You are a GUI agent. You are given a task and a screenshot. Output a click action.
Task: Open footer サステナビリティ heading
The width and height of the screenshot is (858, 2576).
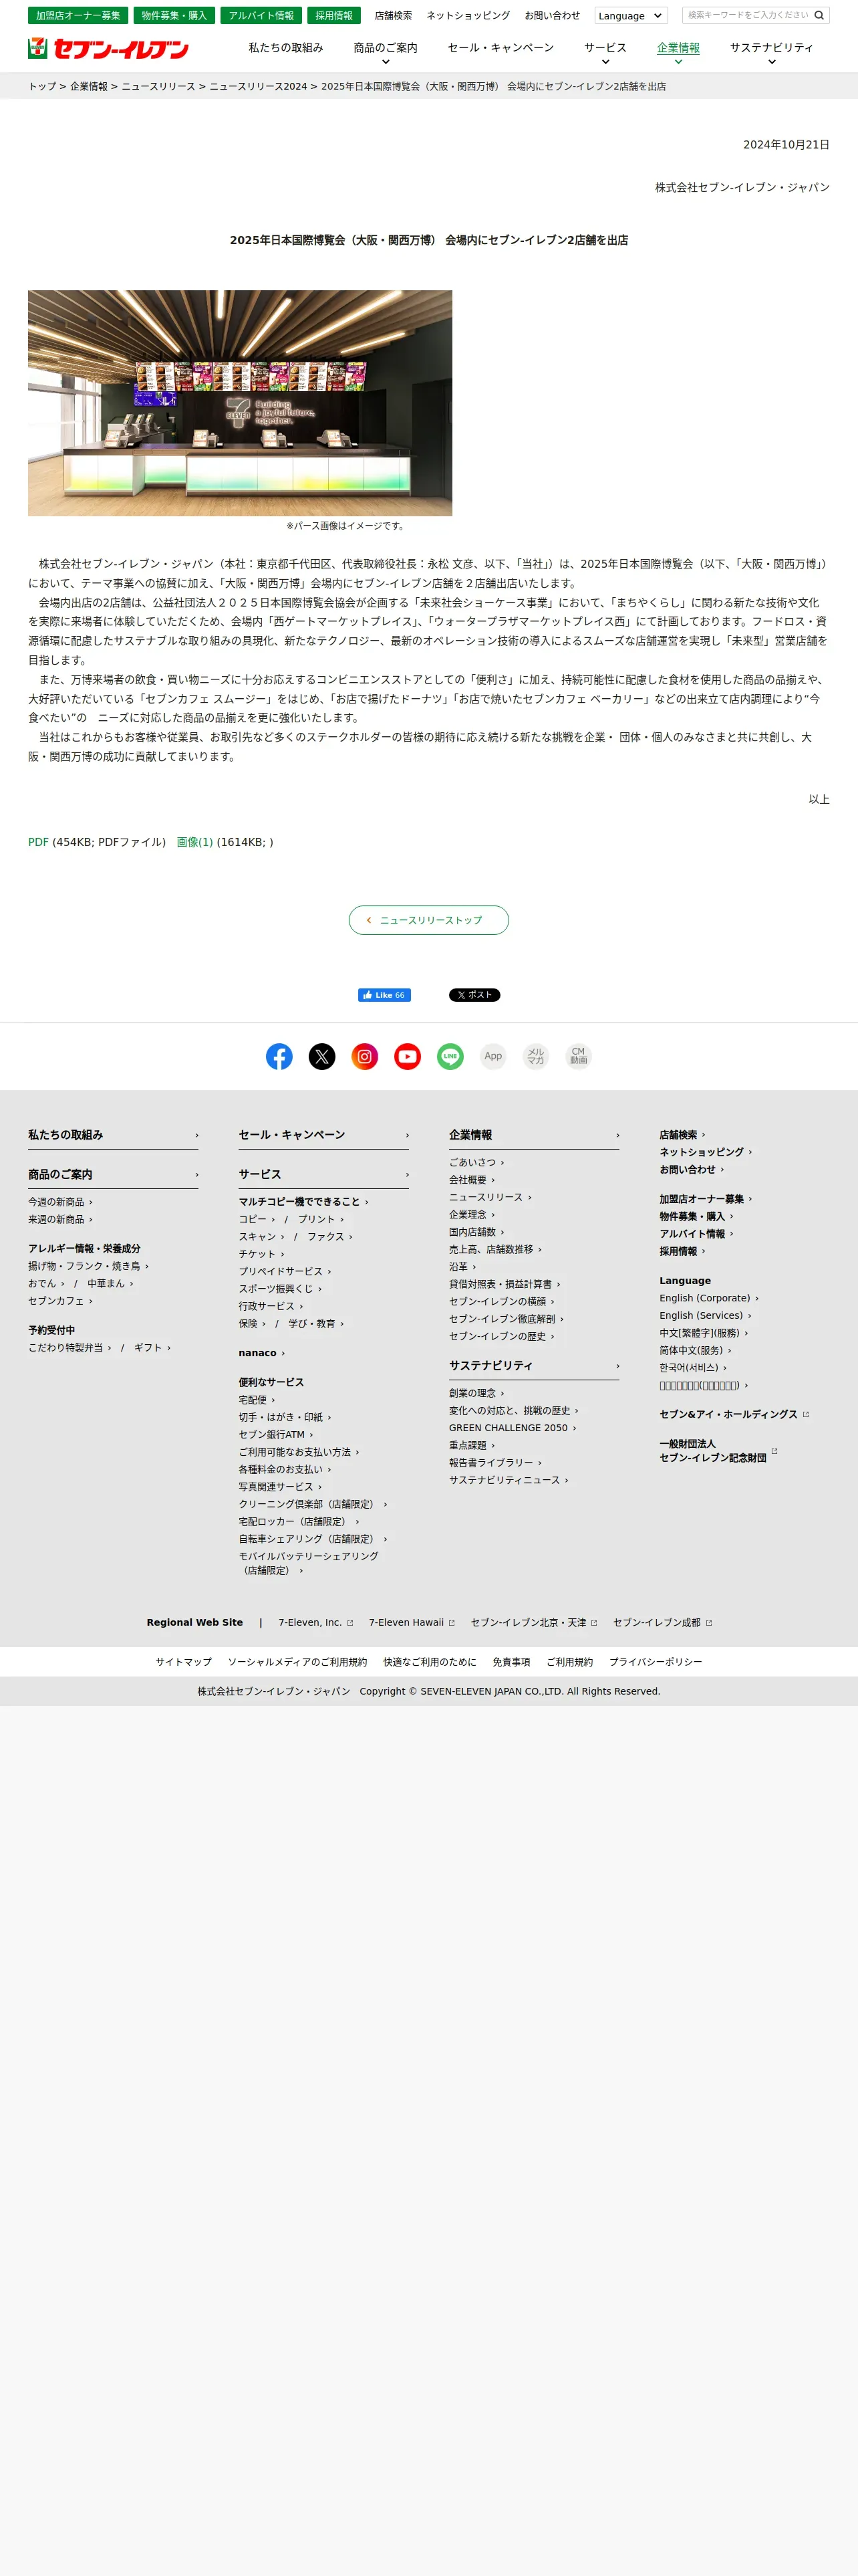535,1366
